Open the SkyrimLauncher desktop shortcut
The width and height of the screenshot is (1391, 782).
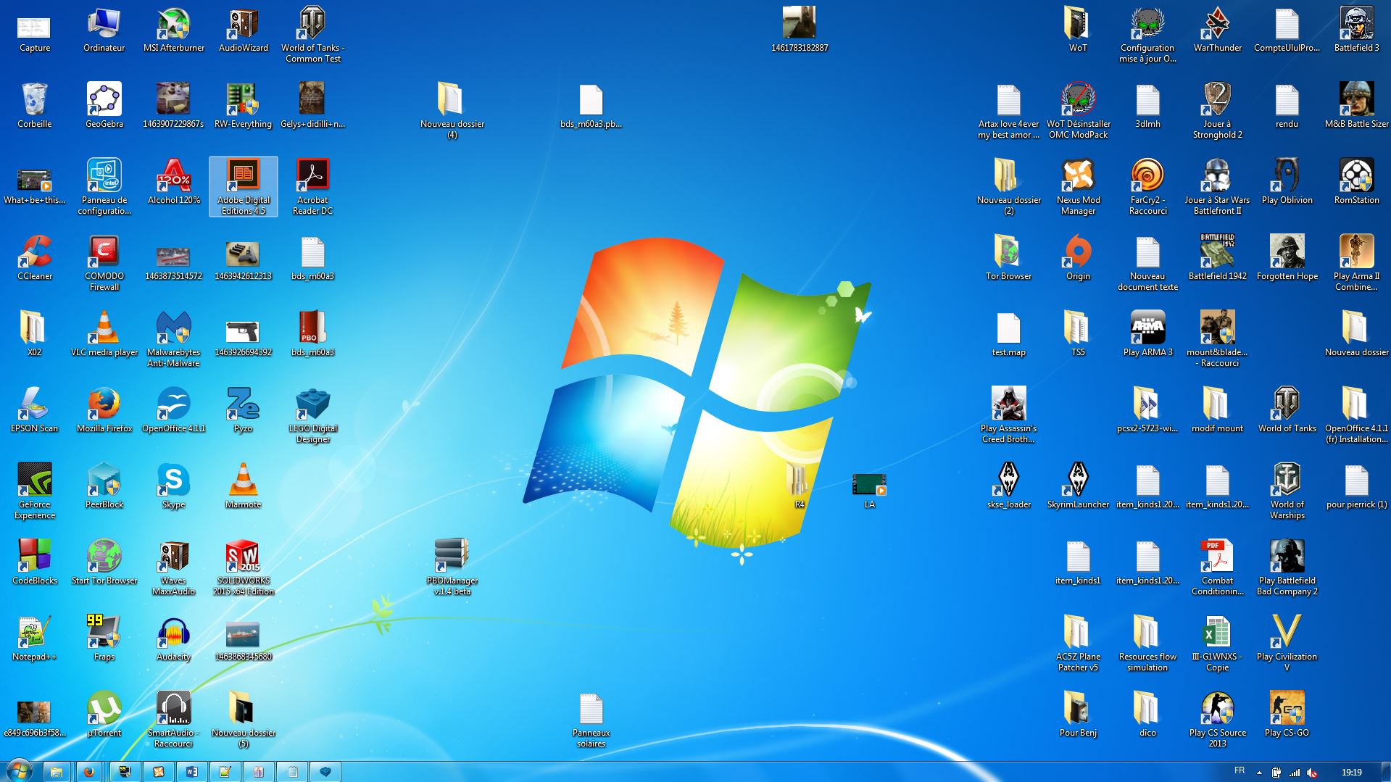1079,487
